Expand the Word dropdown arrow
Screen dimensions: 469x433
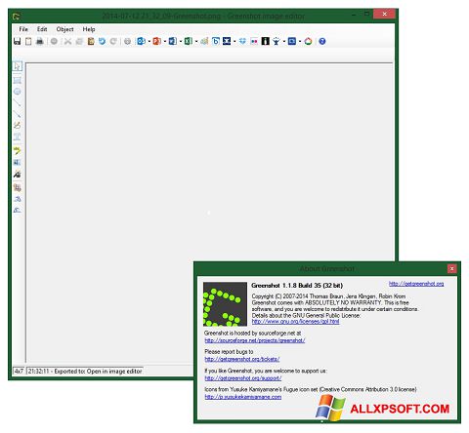(181, 41)
